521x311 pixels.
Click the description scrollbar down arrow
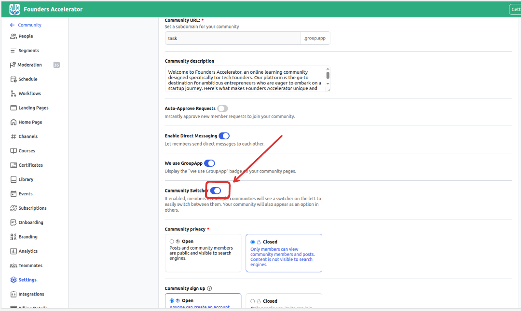(x=328, y=84)
